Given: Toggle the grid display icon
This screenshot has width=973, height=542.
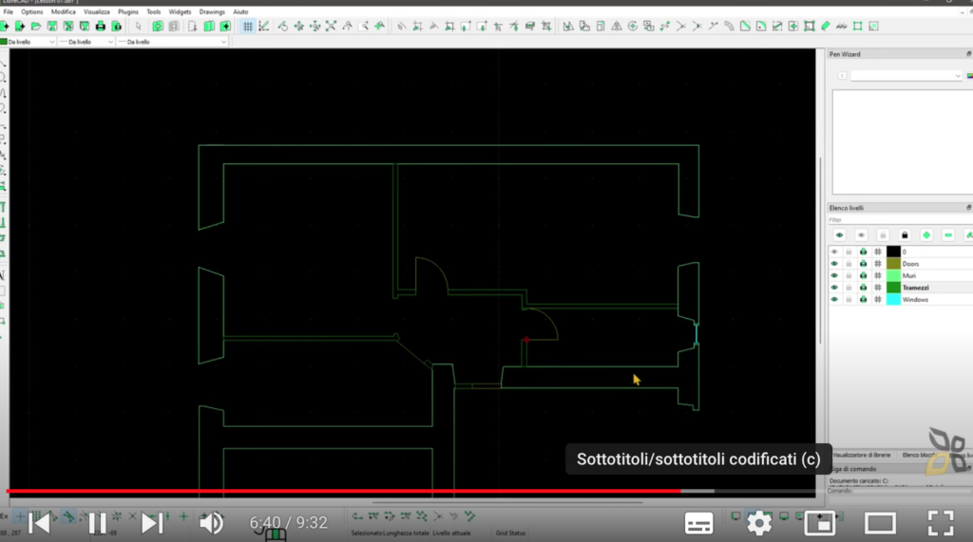Looking at the screenshot, I should 248,26.
